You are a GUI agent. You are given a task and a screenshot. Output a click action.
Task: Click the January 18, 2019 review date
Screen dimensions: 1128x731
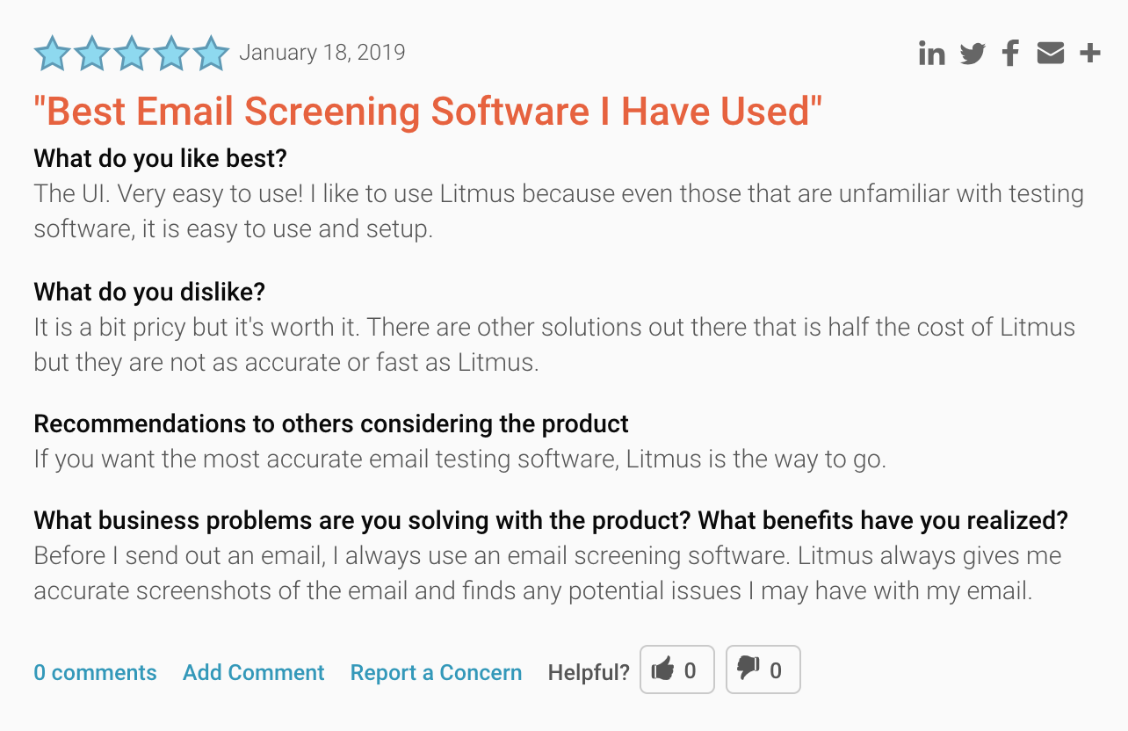[x=322, y=53]
